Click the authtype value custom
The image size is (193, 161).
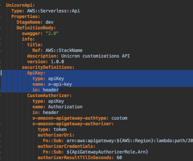point(119,118)
